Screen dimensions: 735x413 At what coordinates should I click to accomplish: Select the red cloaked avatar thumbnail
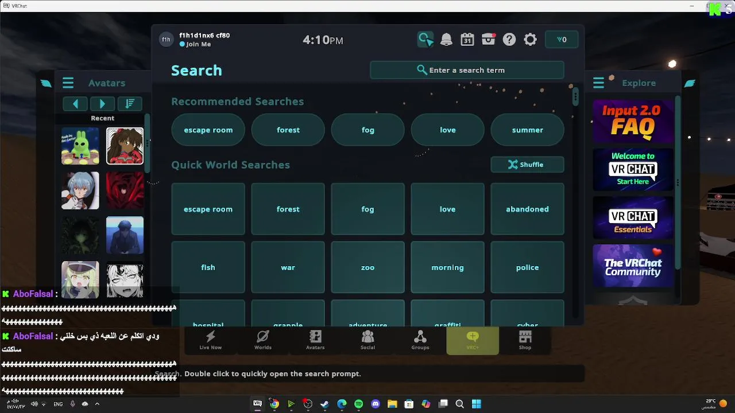tap(125, 190)
